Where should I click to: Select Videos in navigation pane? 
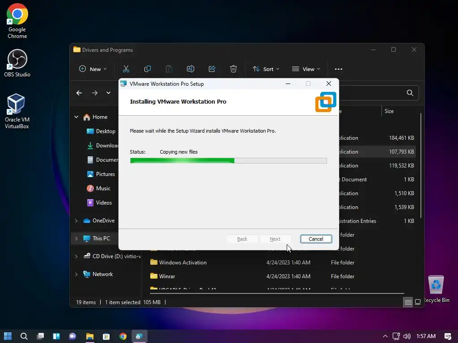coord(99,203)
